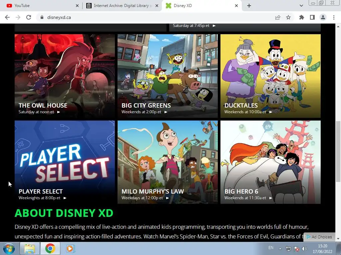This screenshot has width=341, height=255.
Task: Open the DuckTales show tile
Action: [270, 76]
